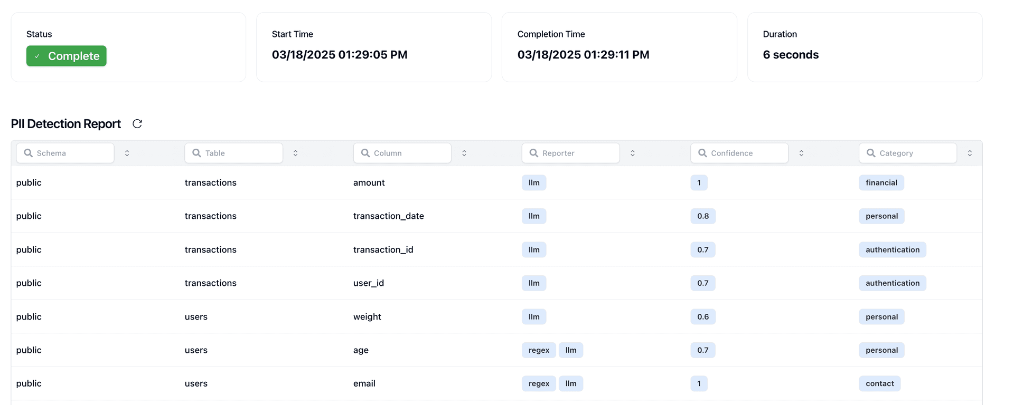Click llm tag in the weight row
1014x405 pixels.
(x=534, y=316)
